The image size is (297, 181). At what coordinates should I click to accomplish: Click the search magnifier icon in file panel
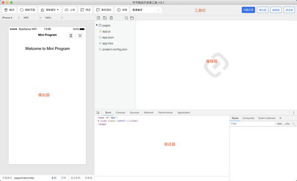tap(126, 18)
